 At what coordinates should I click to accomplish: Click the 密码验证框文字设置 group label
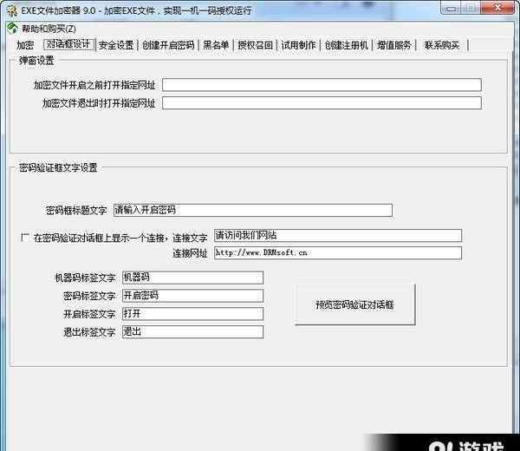click(x=58, y=167)
